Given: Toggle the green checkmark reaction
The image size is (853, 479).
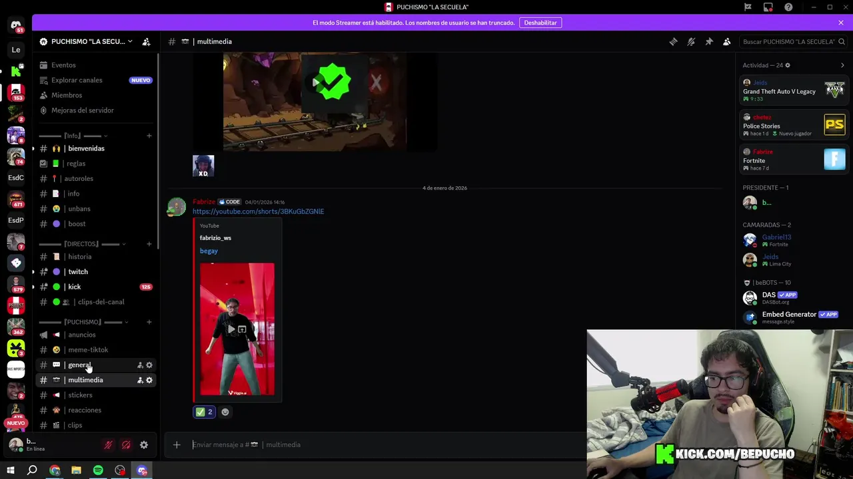Looking at the screenshot, I should click(205, 412).
